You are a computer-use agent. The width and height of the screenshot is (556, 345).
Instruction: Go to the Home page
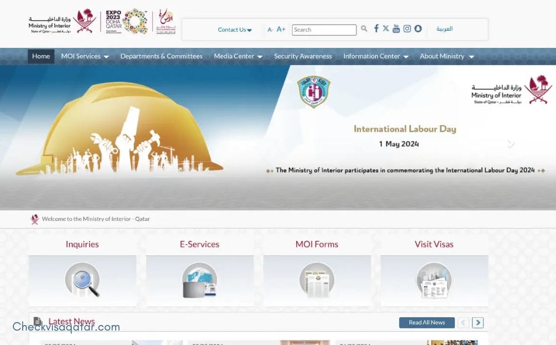click(x=41, y=56)
